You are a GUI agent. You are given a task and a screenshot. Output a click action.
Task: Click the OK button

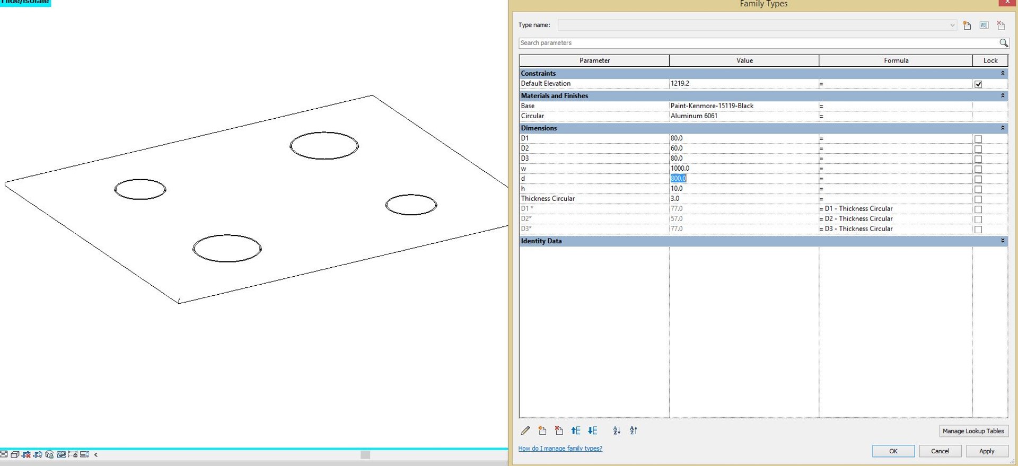(x=893, y=451)
